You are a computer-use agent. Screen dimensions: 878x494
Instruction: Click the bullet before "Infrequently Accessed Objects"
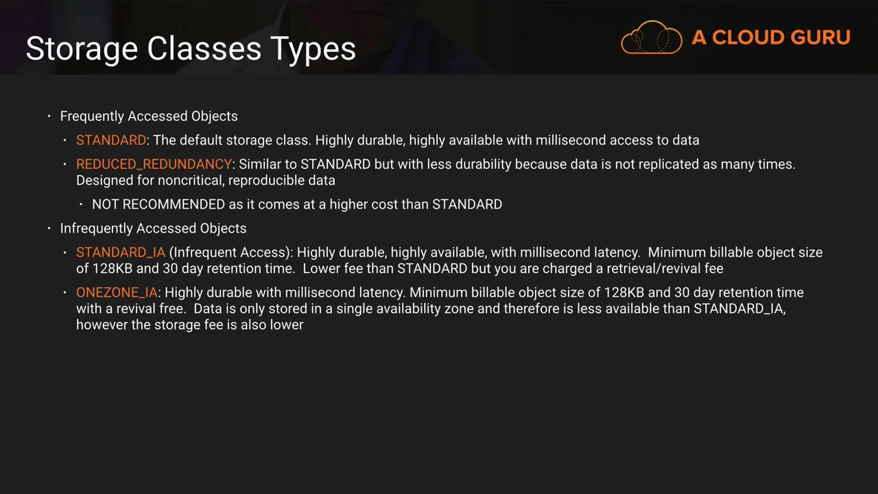pos(49,228)
